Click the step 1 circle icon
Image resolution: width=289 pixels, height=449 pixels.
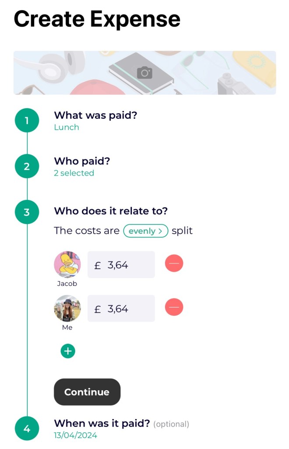[x=27, y=121]
